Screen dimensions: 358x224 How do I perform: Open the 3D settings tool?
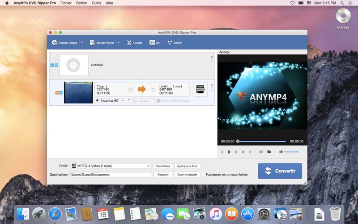154,43
